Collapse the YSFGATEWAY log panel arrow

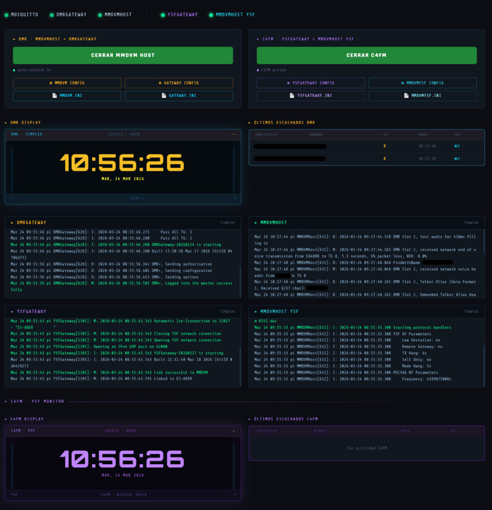[12, 312]
